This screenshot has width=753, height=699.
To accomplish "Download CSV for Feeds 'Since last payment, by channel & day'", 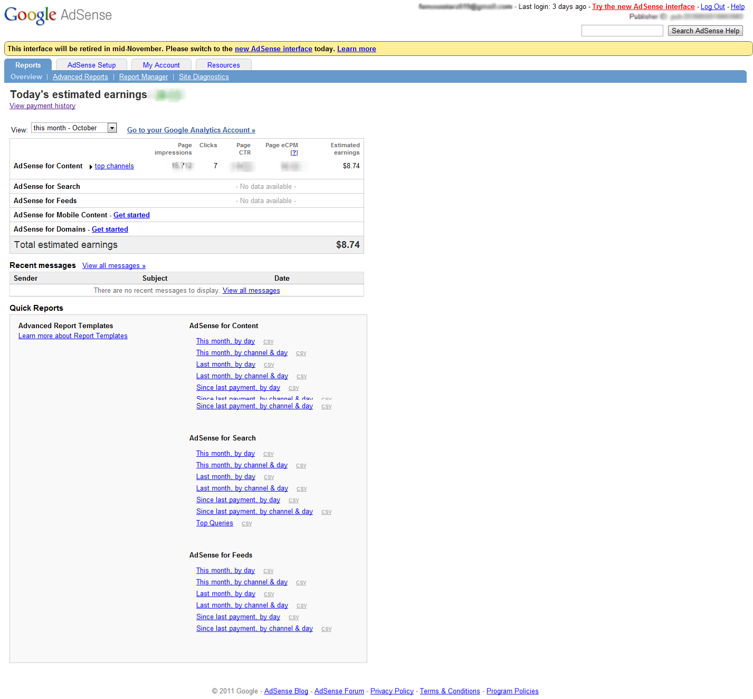I will pos(326,629).
